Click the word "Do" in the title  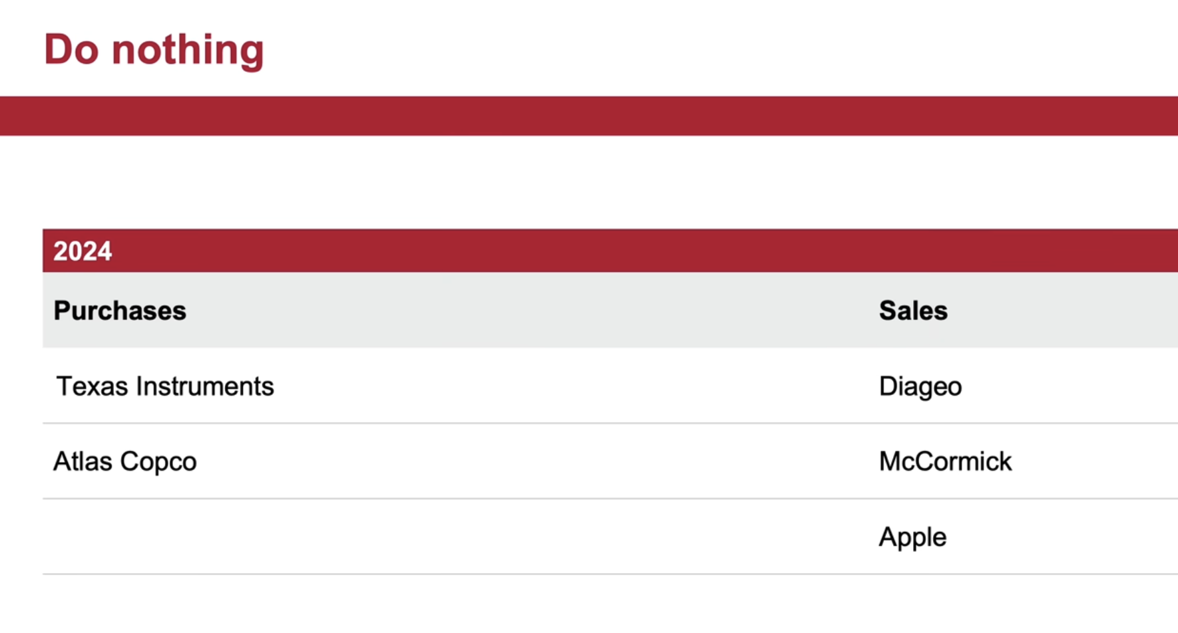(71, 50)
